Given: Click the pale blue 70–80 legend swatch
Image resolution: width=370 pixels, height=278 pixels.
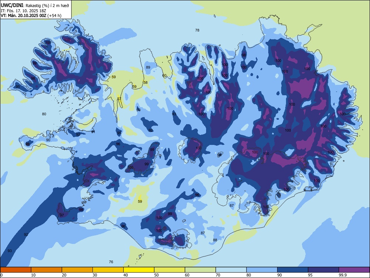Looking at the screenshot, I should coord(231,270).
